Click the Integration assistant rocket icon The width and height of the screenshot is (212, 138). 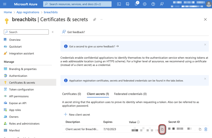[x=5, y=53]
